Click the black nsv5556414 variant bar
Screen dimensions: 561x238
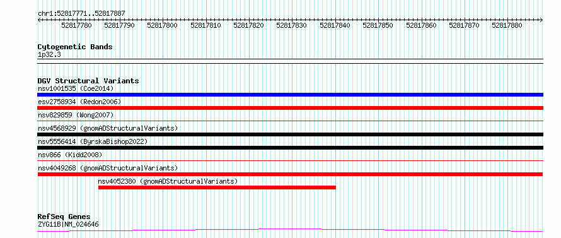click(290, 148)
